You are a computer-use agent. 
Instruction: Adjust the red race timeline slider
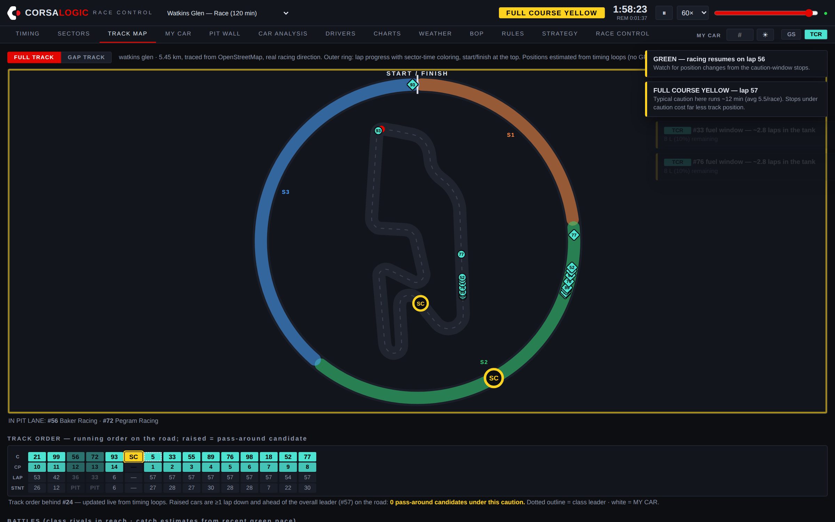[765, 13]
